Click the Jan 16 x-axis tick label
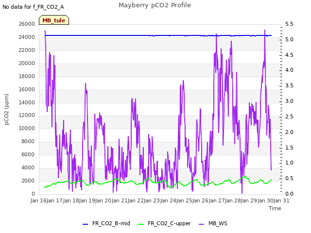Screen dimensions: 311x233 pos(38,200)
